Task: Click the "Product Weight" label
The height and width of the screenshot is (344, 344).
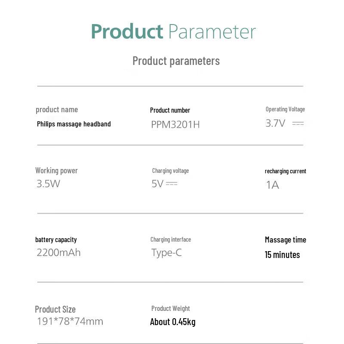Action: [171, 308]
